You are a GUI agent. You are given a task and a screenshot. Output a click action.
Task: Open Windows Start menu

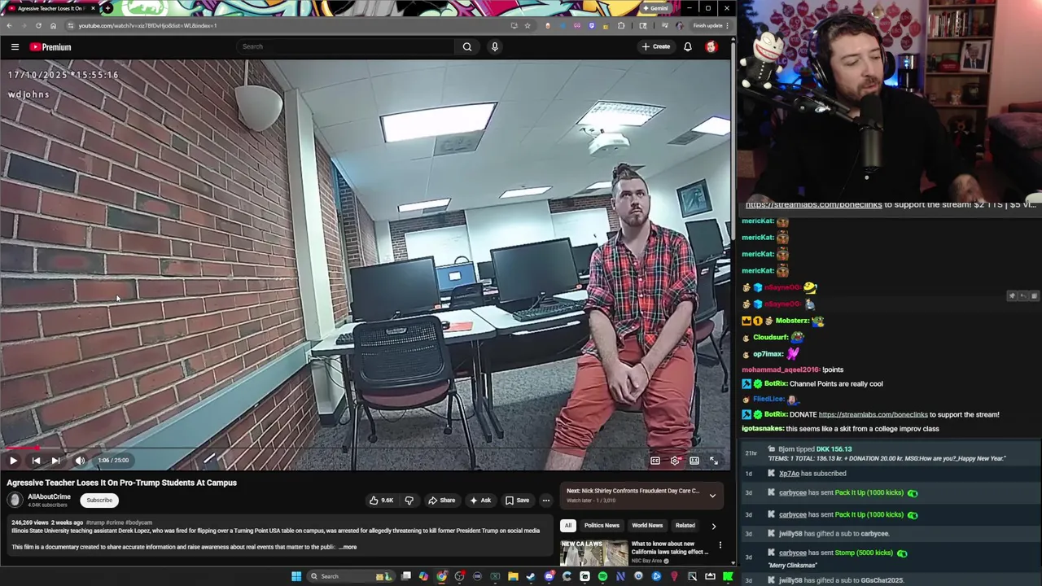296,576
